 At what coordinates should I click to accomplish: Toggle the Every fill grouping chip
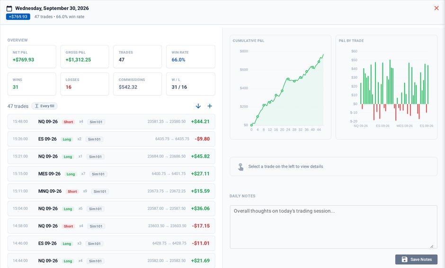44,106
